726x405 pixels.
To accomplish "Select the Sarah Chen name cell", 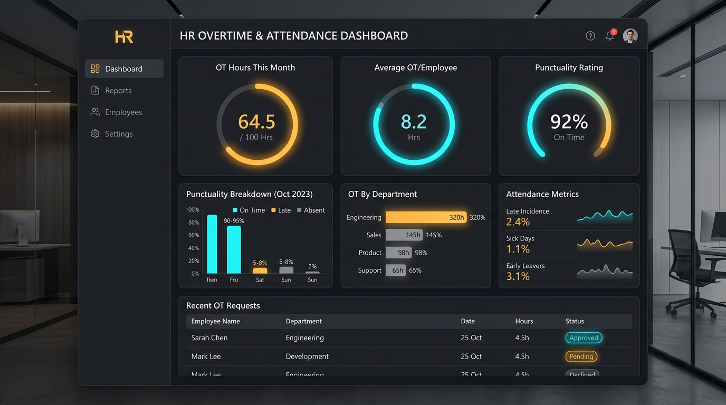I will 209,337.
